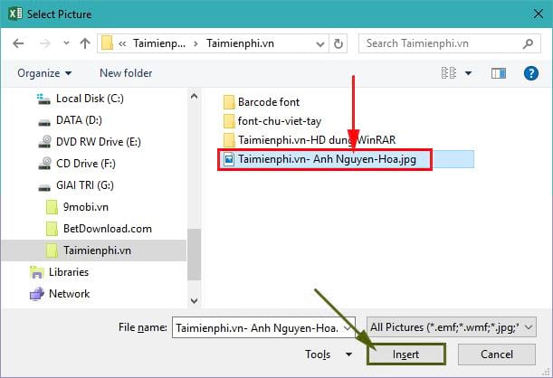Click the CD Drive (F:) disc icon
This screenshot has height=378, width=553.
[44, 164]
